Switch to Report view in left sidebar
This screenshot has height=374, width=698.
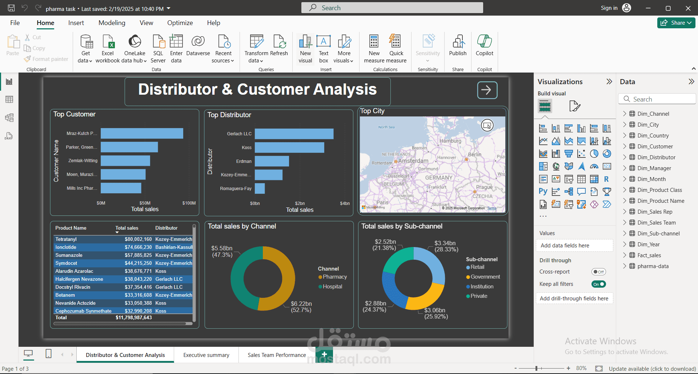9,82
